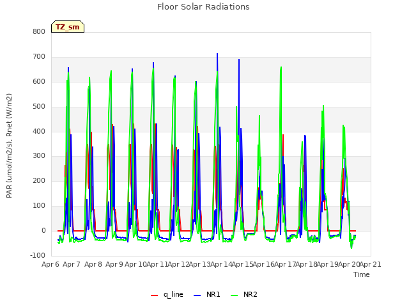The height and width of the screenshot is (307, 409).
Task: Click the 100 y-axis tick label
Action: [39, 206]
